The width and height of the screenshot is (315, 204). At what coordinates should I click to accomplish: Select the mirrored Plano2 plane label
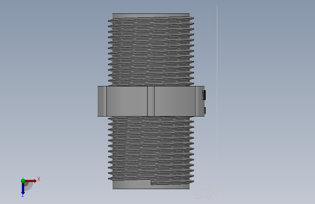204,193
